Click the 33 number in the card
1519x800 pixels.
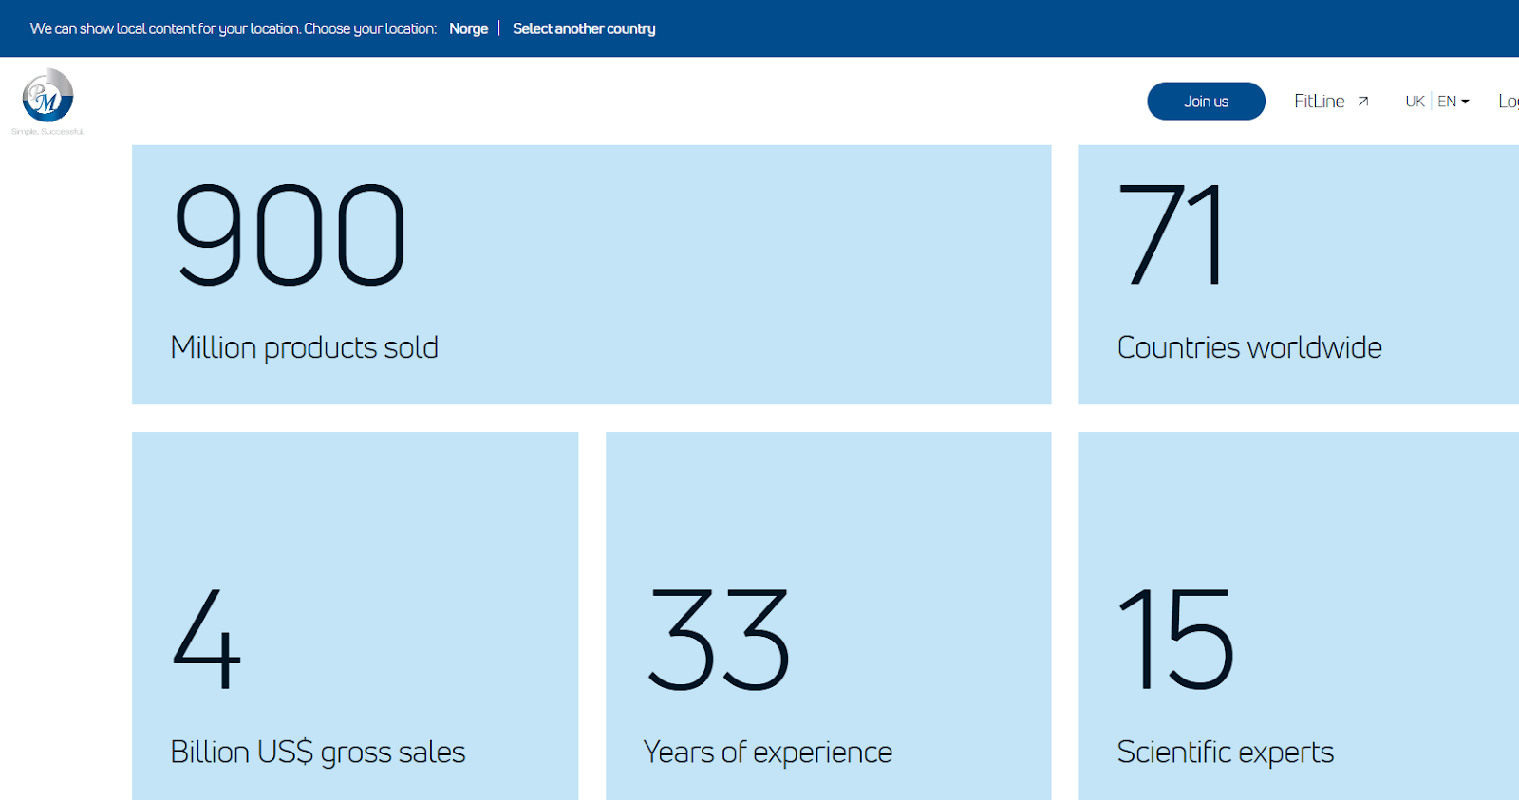pyautogui.click(x=718, y=639)
